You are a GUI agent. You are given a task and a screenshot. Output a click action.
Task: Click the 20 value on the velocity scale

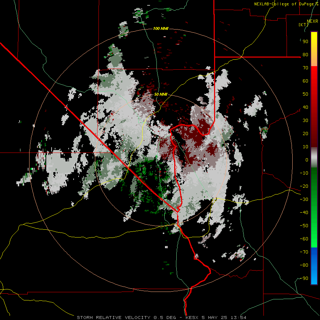point(305,134)
